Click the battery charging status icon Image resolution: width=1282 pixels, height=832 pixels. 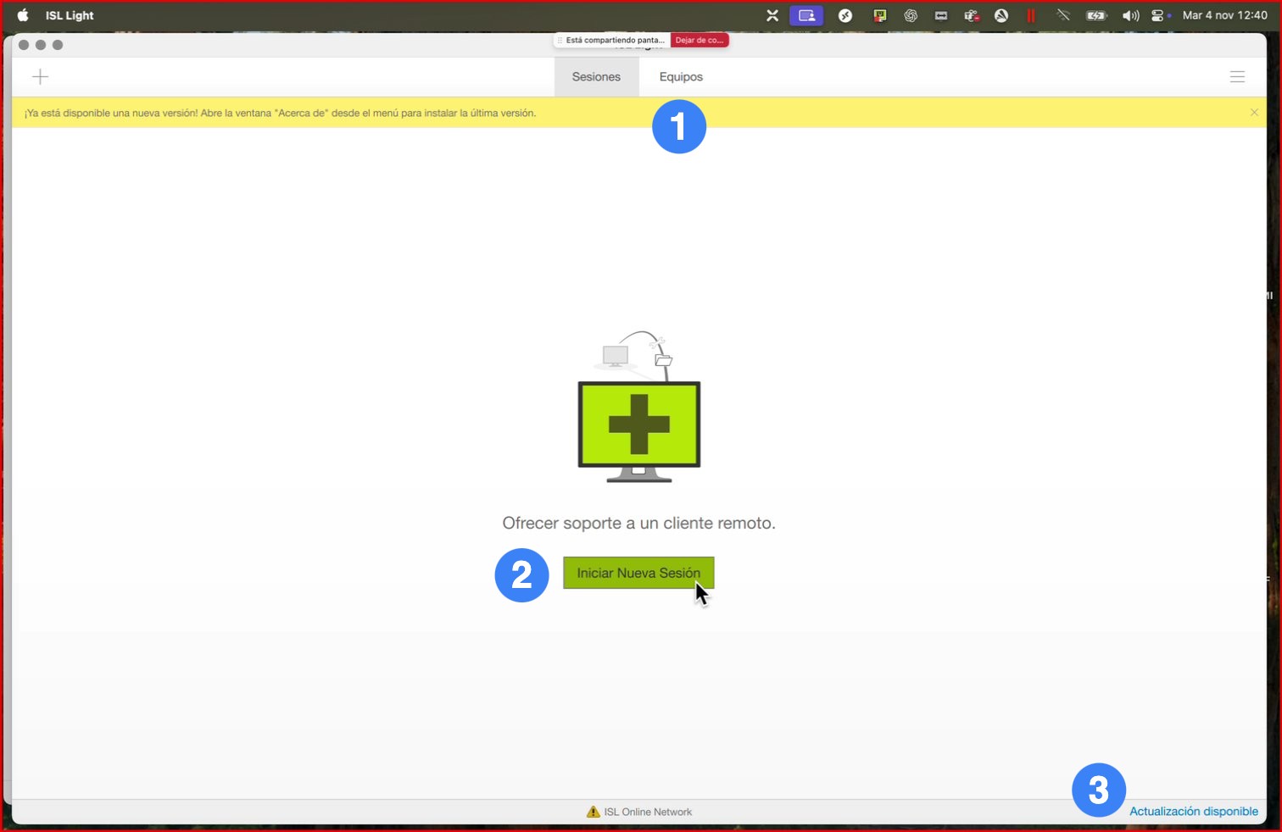click(x=1096, y=15)
